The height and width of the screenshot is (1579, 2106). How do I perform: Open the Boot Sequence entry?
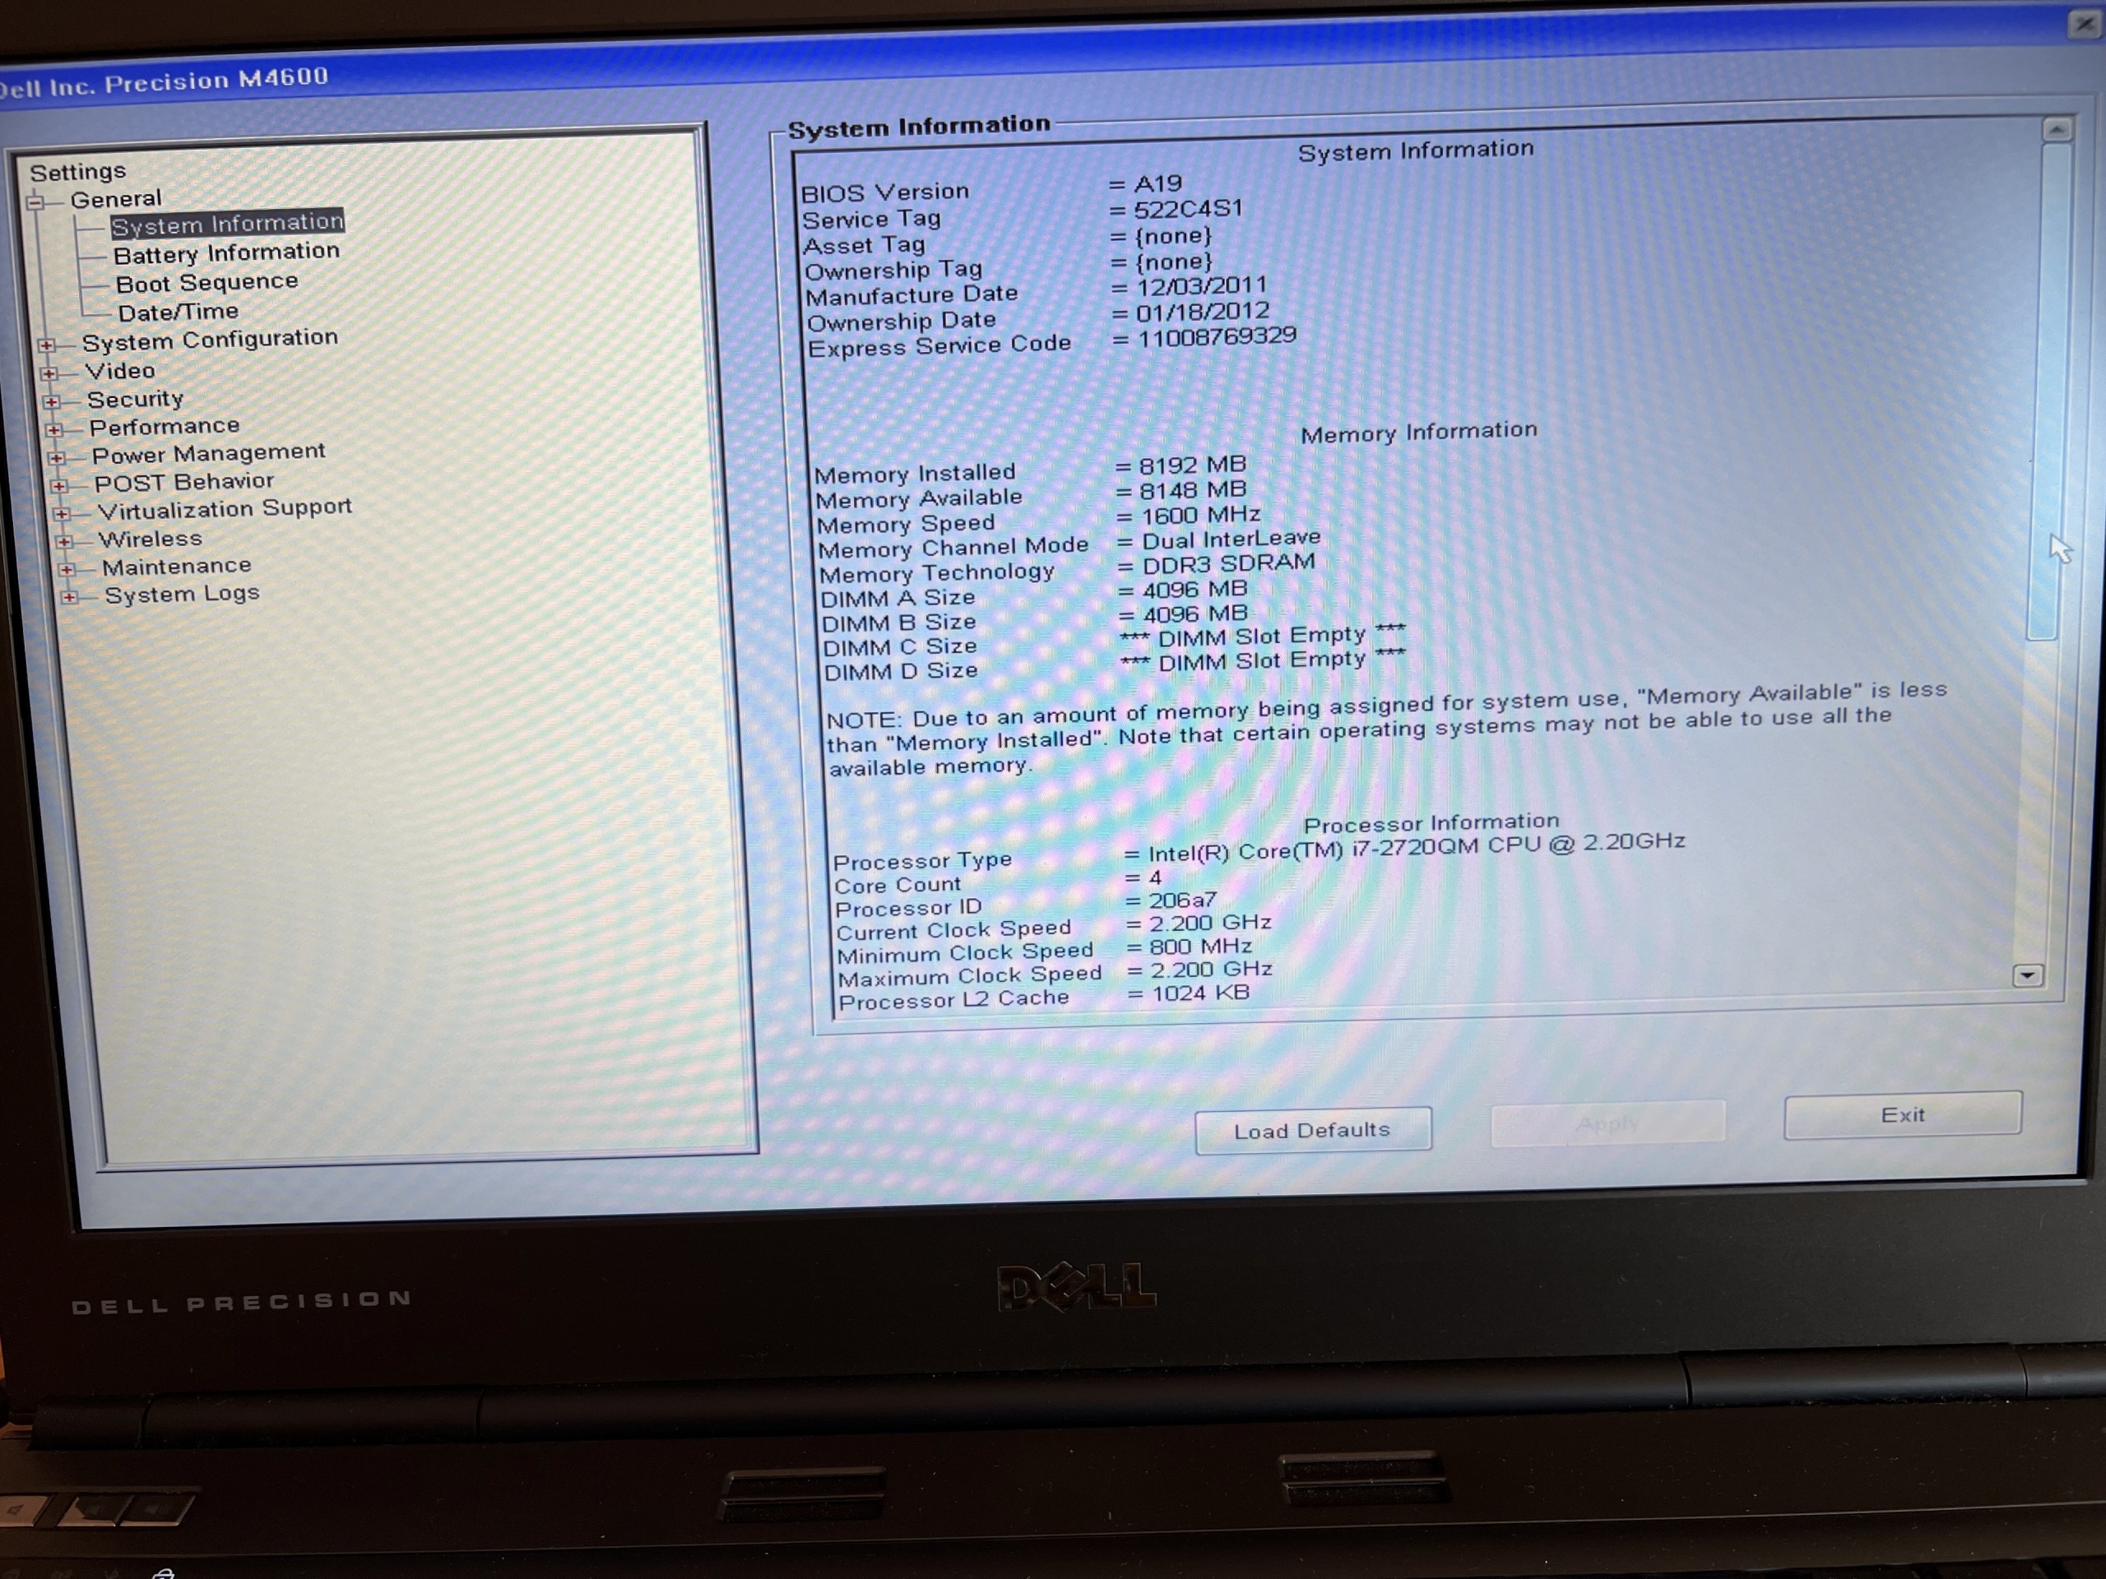[206, 283]
